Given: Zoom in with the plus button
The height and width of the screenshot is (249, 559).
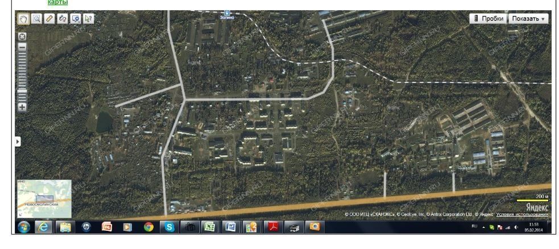Looking at the screenshot, I should click(22, 107).
